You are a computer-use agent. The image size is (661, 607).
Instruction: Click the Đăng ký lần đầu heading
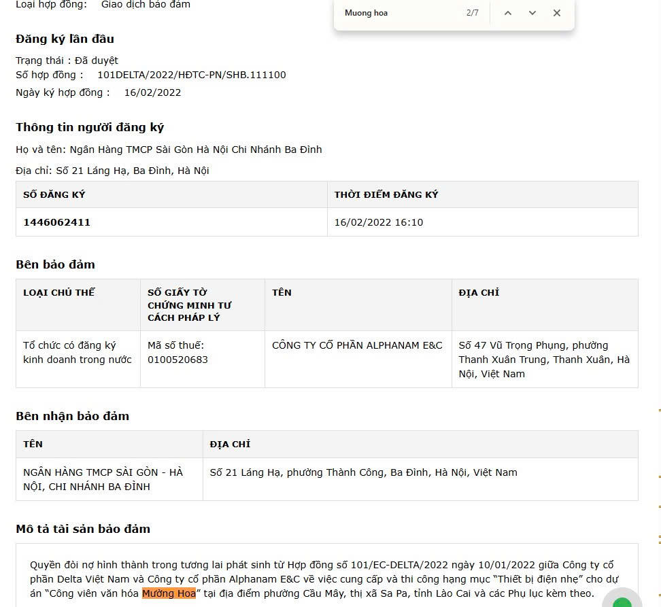pos(65,39)
